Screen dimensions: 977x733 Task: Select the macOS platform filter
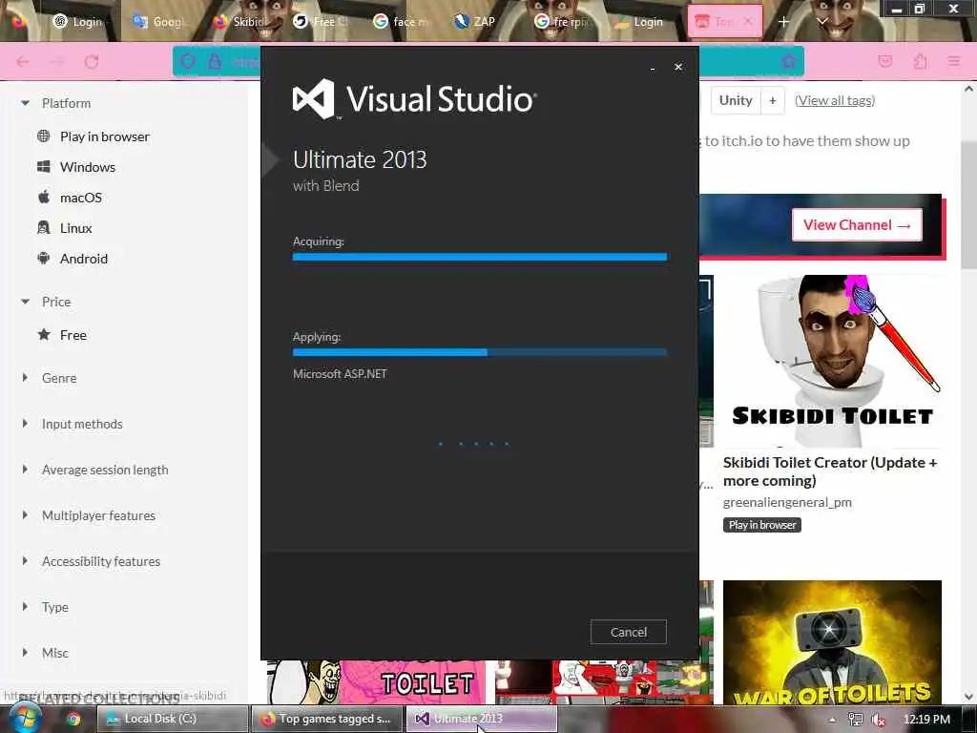coord(81,198)
